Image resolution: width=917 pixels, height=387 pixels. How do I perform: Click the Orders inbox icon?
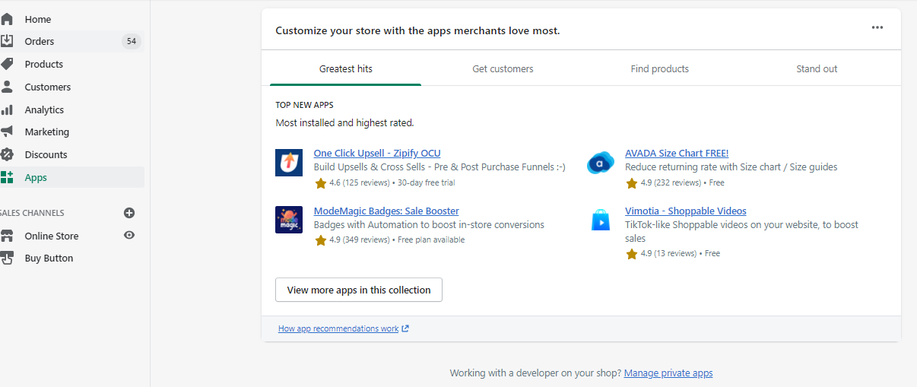[7, 41]
